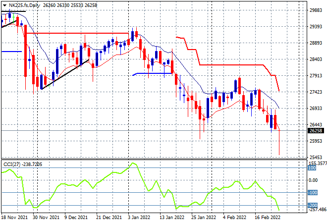
Task: Click the CCI -200 level label
Action: (x=313, y=206)
